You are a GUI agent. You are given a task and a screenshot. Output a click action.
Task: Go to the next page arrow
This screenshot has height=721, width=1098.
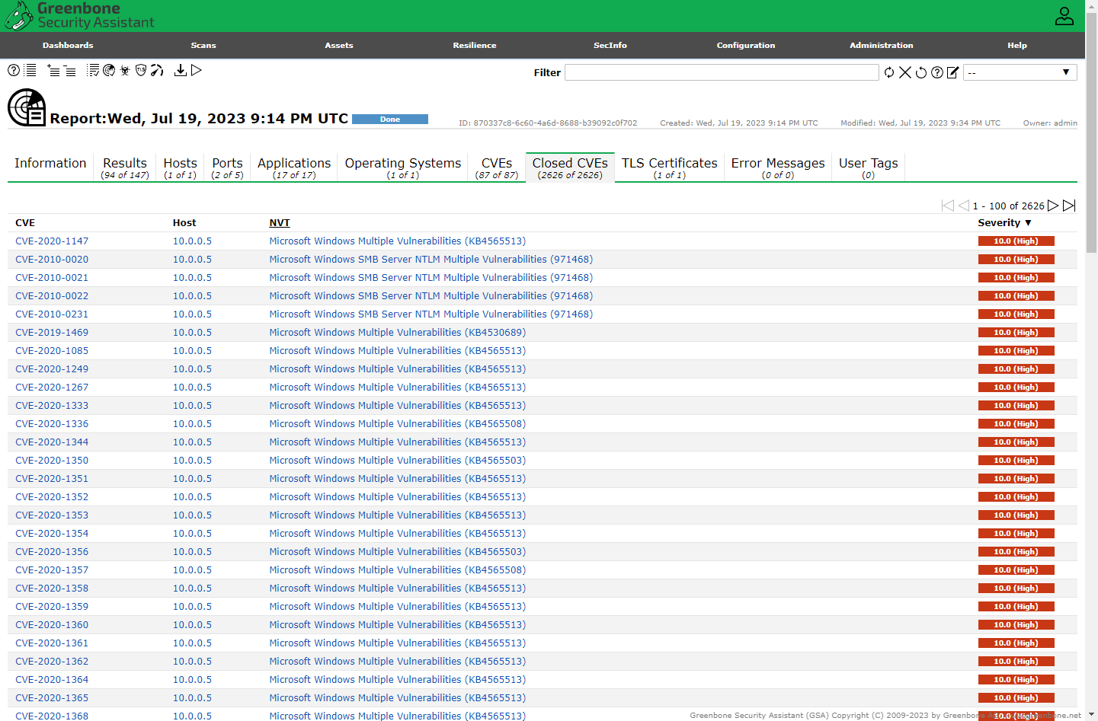(x=1053, y=206)
